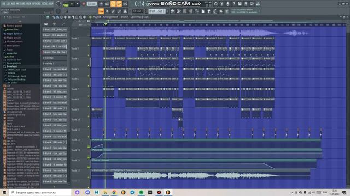
Task: Click the plug-shaped plugin picker icon
Action: coord(209,11)
